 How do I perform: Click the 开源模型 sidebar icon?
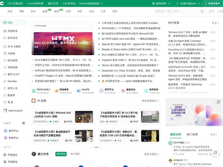[x=5, y=162]
